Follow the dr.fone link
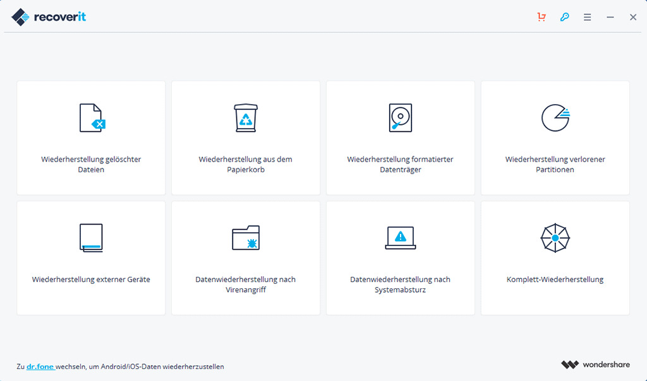Screen dimensions: 647x381 pyautogui.click(x=40, y=366)
